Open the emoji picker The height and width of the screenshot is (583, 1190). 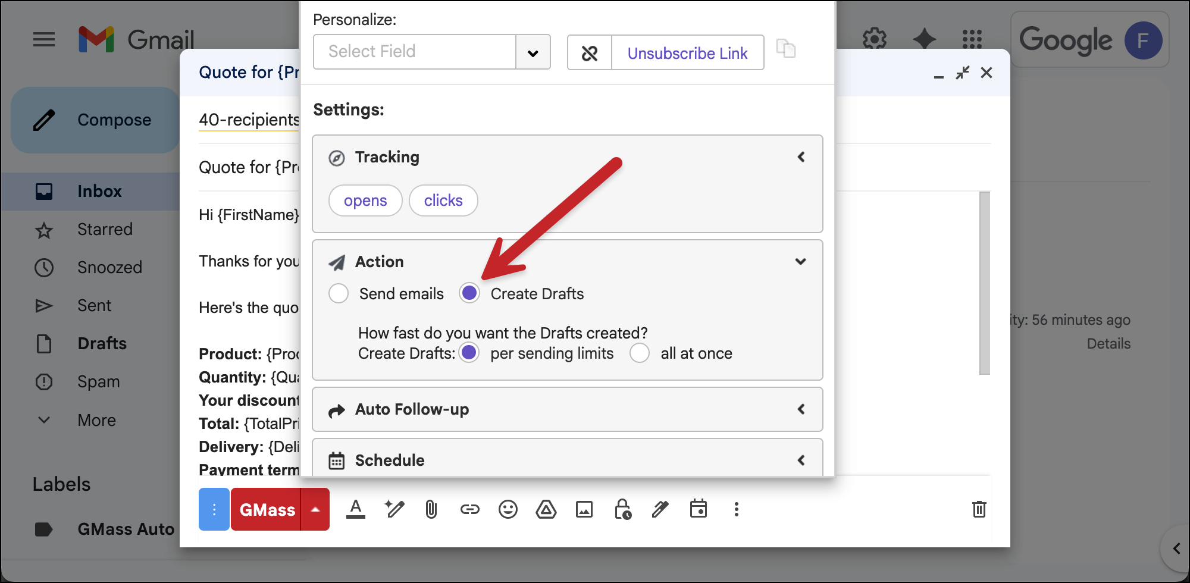508,509
